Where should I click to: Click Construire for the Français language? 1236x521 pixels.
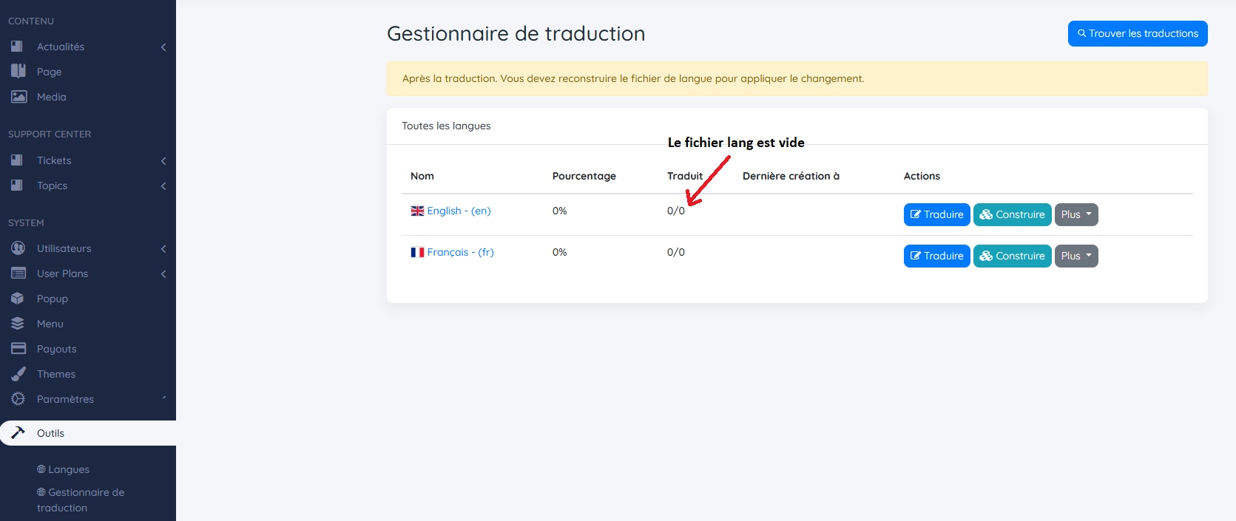pyautogui.click(x=1012, y=256)
